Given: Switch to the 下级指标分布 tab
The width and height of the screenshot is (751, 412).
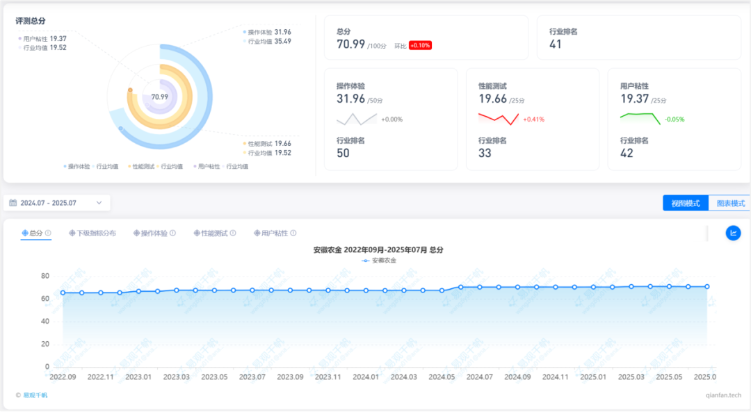Looking at the screenshot, I should coord(96,233).
